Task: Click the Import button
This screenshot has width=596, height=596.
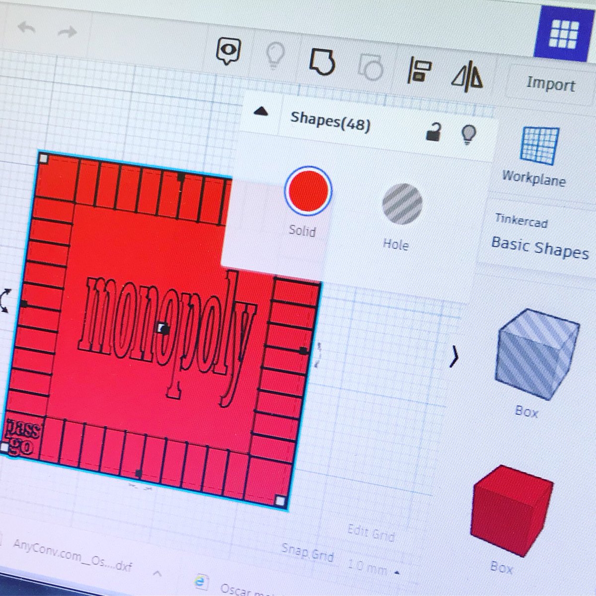Action: click(550, 84)
